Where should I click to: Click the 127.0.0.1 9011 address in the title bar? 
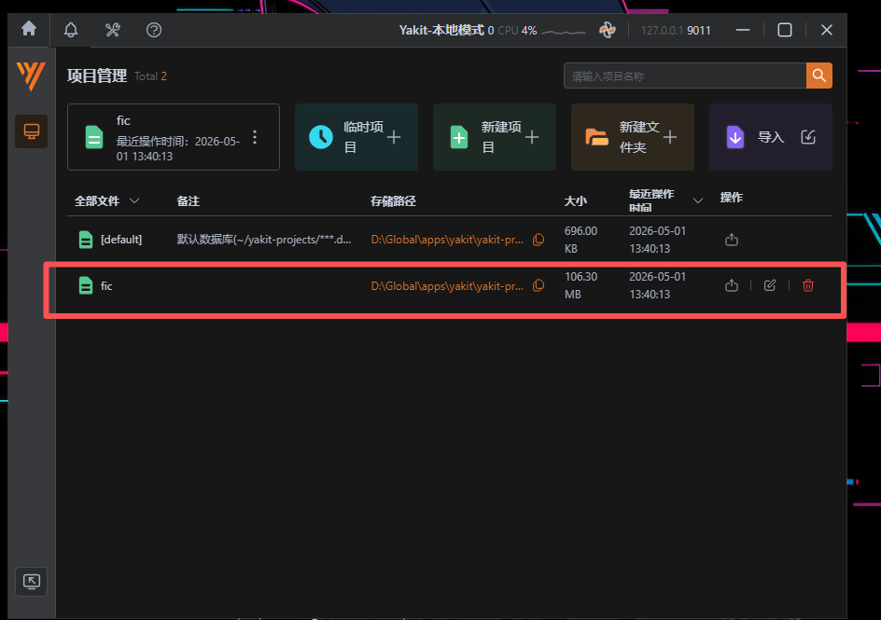(x=676, y=30)
